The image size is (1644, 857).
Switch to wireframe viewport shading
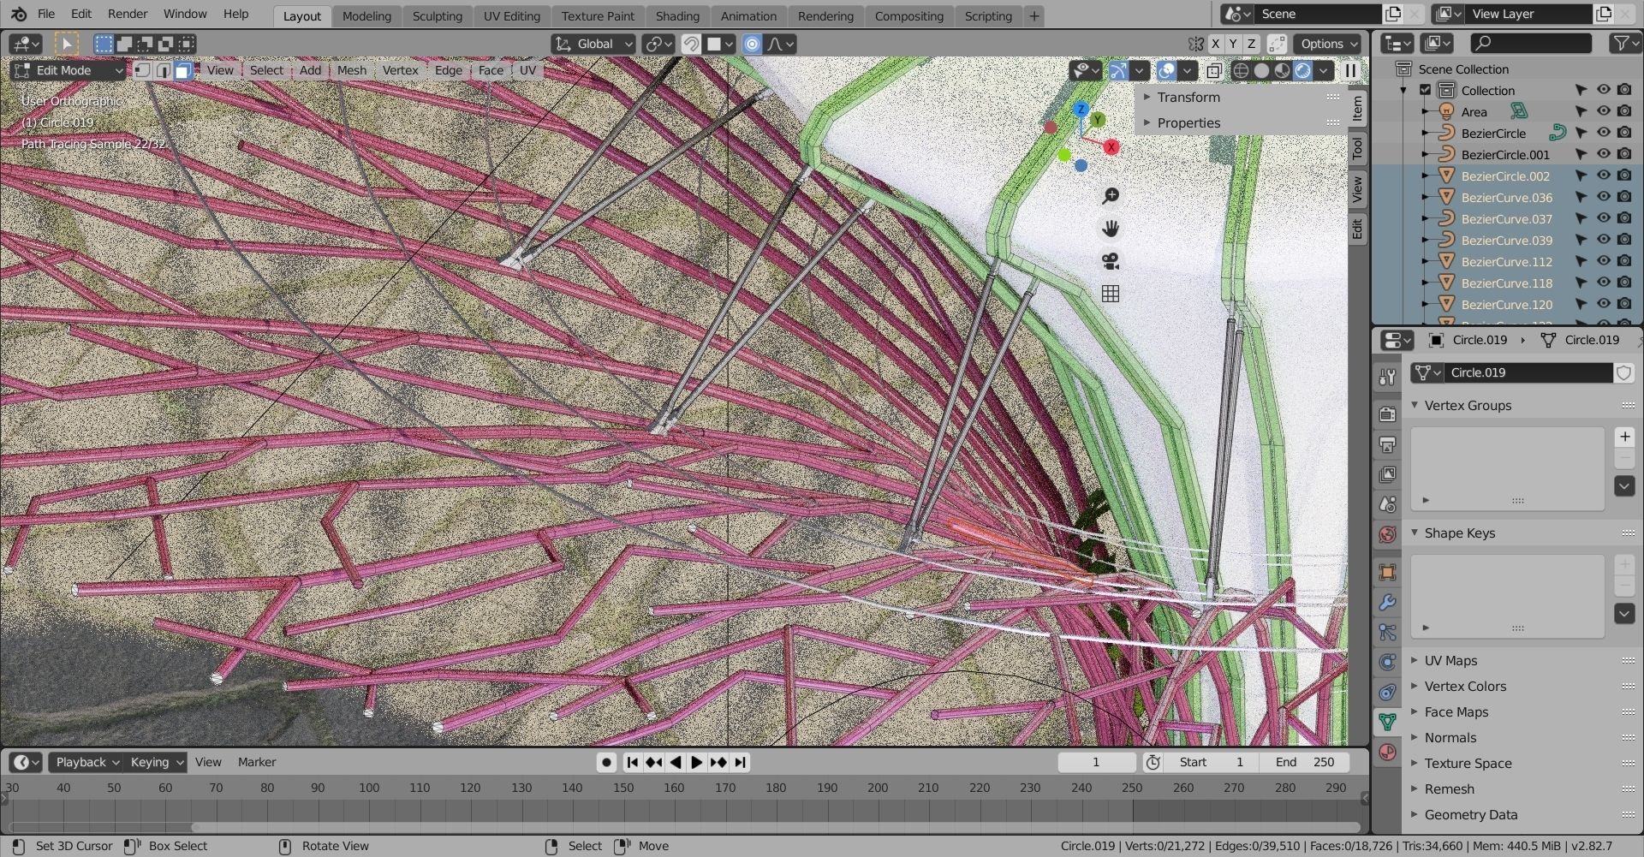pyautogui.click(x=1241, y=70)
